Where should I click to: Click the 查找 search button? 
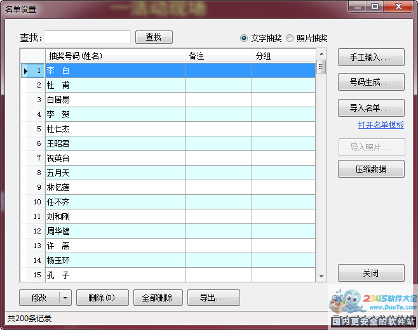[154, 37]
